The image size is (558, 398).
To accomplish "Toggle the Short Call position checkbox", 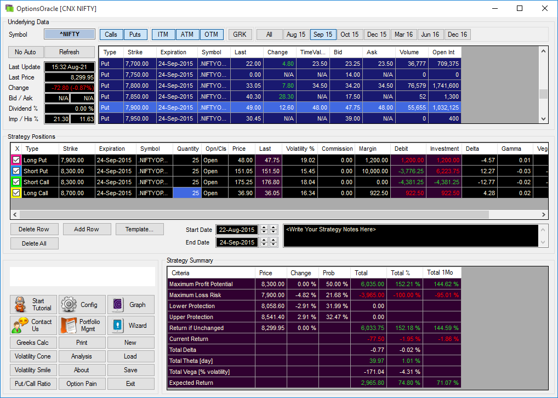I will 16,182.
